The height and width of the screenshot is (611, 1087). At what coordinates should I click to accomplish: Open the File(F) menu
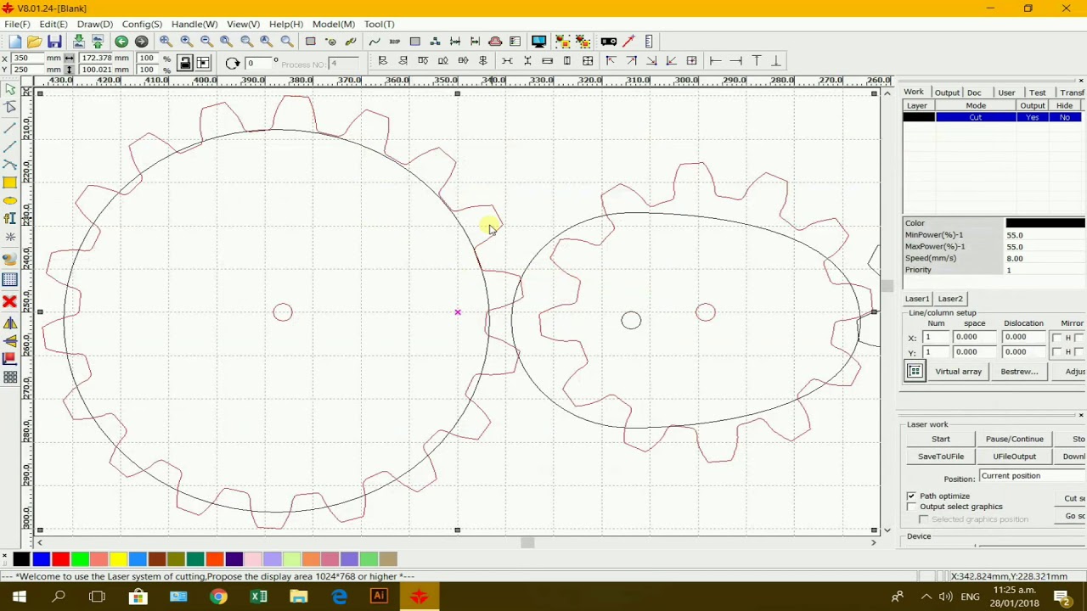pos(17,24)
